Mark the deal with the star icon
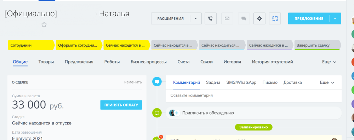The height and width of the screenshot is (140, 354). tap(44, 25)
